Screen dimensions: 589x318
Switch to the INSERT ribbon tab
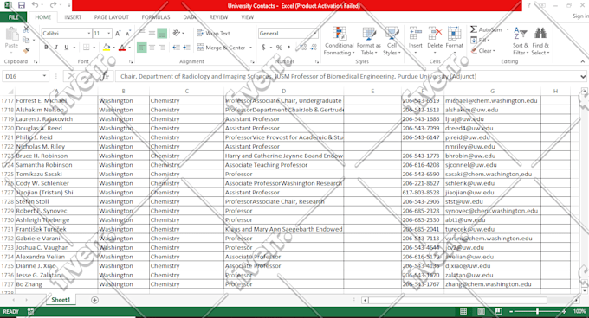(x=73, y=17)
